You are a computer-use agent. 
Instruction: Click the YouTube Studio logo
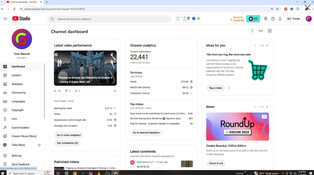21,19
